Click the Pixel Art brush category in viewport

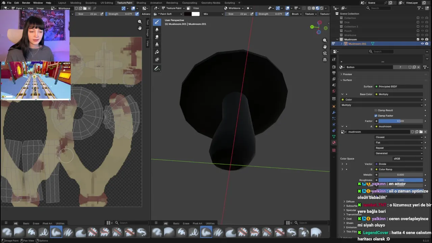[197, 223]
